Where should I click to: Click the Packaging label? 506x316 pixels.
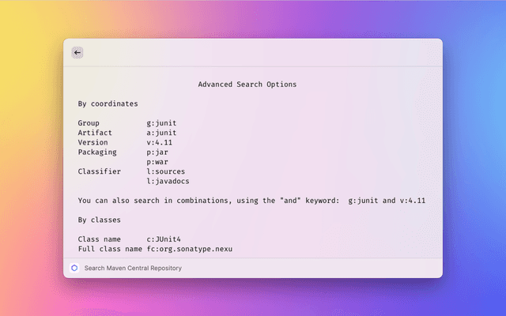[x=97, y=152]
